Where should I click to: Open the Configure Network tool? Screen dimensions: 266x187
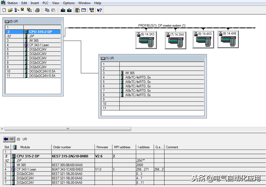pyautogui.click(x=92, y=10)
